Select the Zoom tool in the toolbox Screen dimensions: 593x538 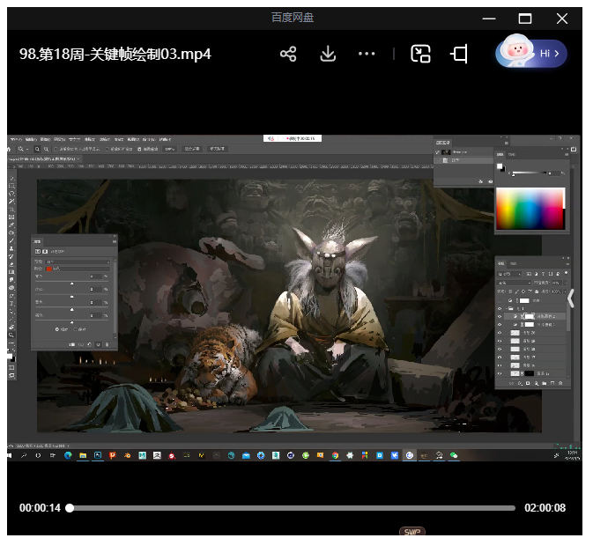[x=11, y=335]
